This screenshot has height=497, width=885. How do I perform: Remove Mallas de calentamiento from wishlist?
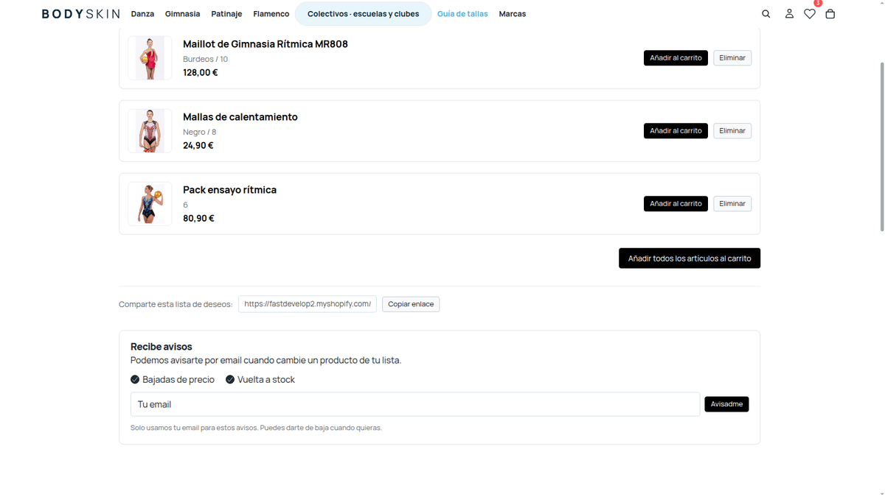tap(732, 131)
